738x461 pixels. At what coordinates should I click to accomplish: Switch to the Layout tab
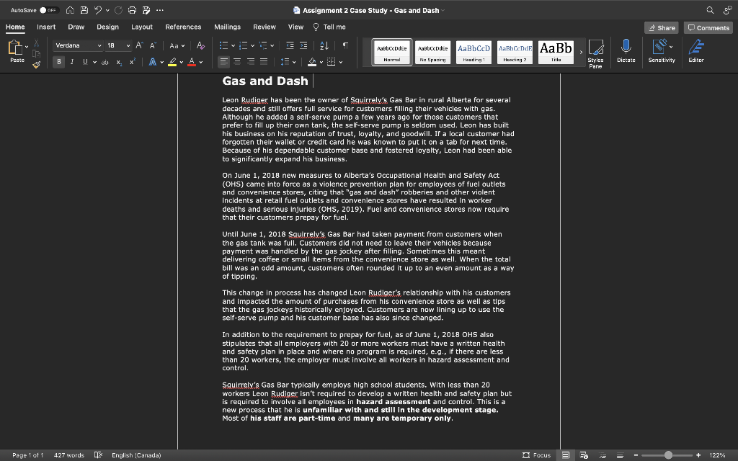tap(142, 27)
